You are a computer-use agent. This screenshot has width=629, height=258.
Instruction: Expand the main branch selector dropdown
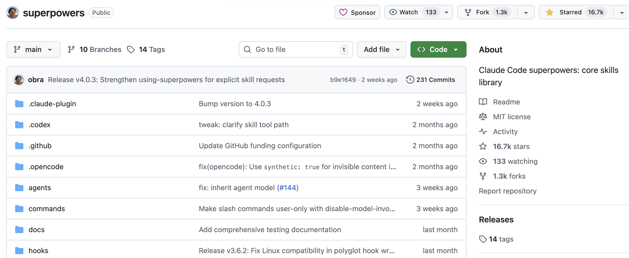pos(33,49)
